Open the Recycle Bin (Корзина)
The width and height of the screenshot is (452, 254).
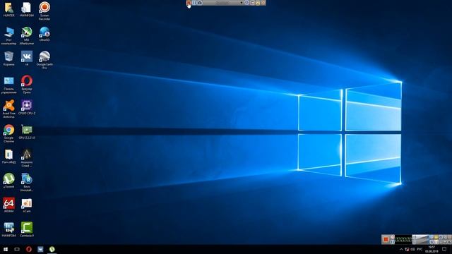tap(8, 59)
